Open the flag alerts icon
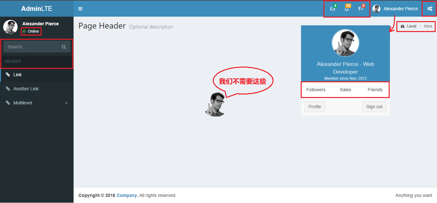This screenshot has height=203, width=437. tap(361, 9)
